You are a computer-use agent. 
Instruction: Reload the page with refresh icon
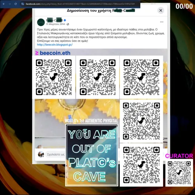[x=16, y=4]
